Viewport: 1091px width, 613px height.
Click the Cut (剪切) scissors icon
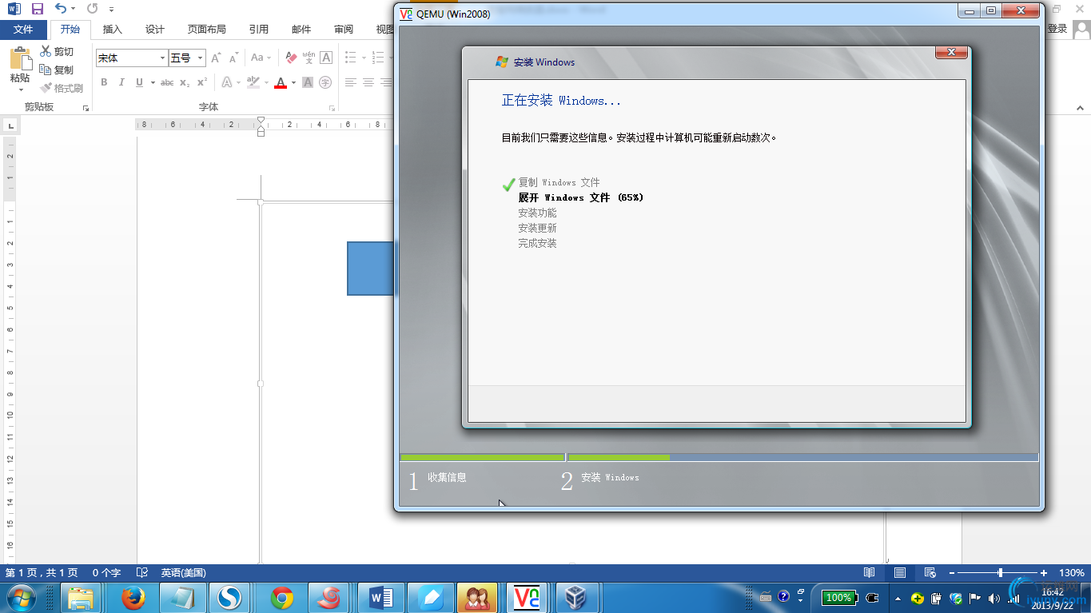(46, 51)
